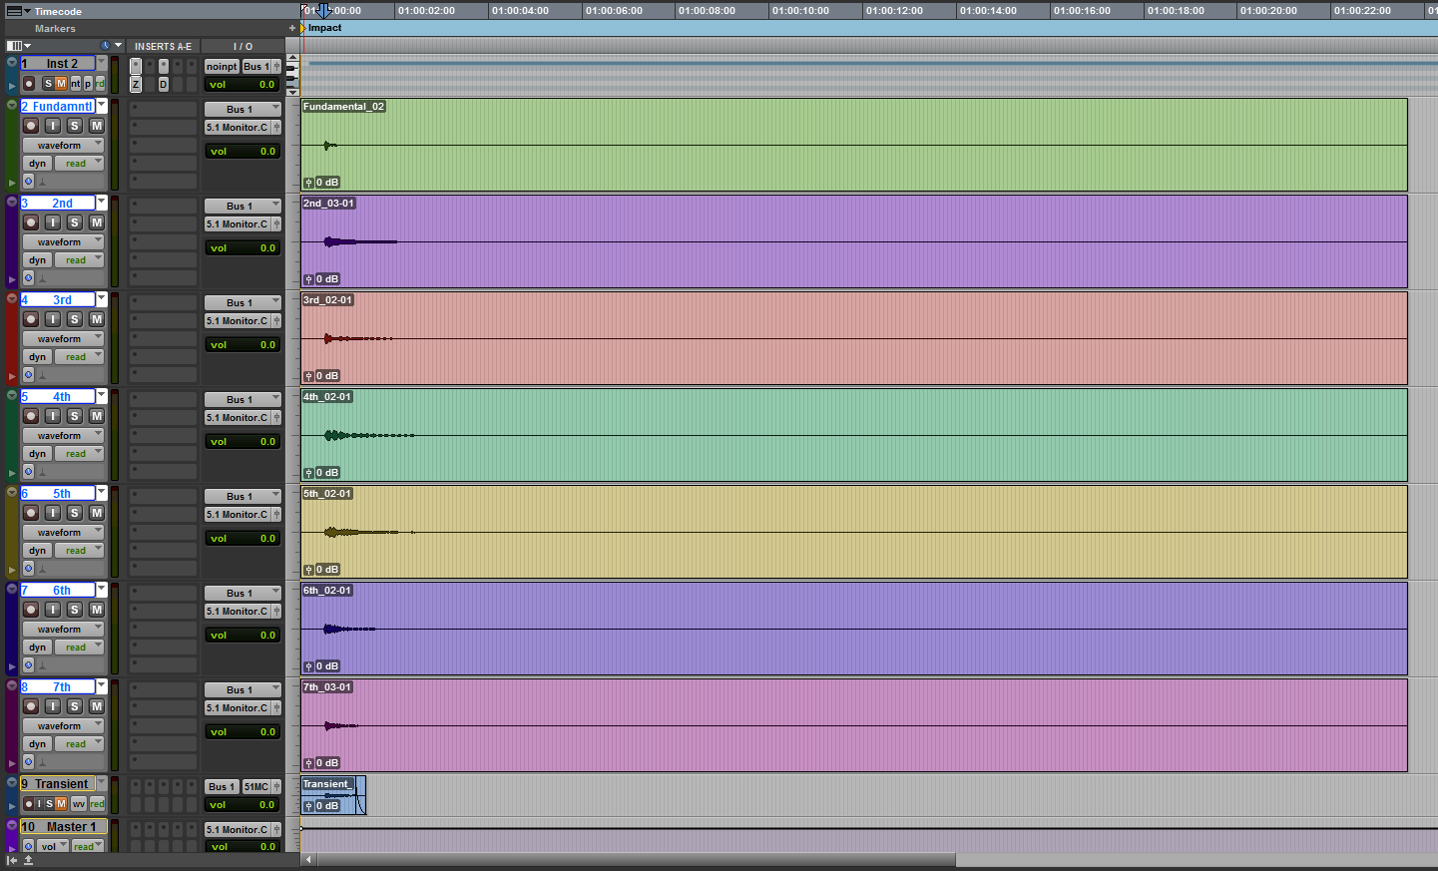Open the Edit window view selector icon
Image resolution: width=1438 pixels, height=871 pixels.
tap(15, 46)
